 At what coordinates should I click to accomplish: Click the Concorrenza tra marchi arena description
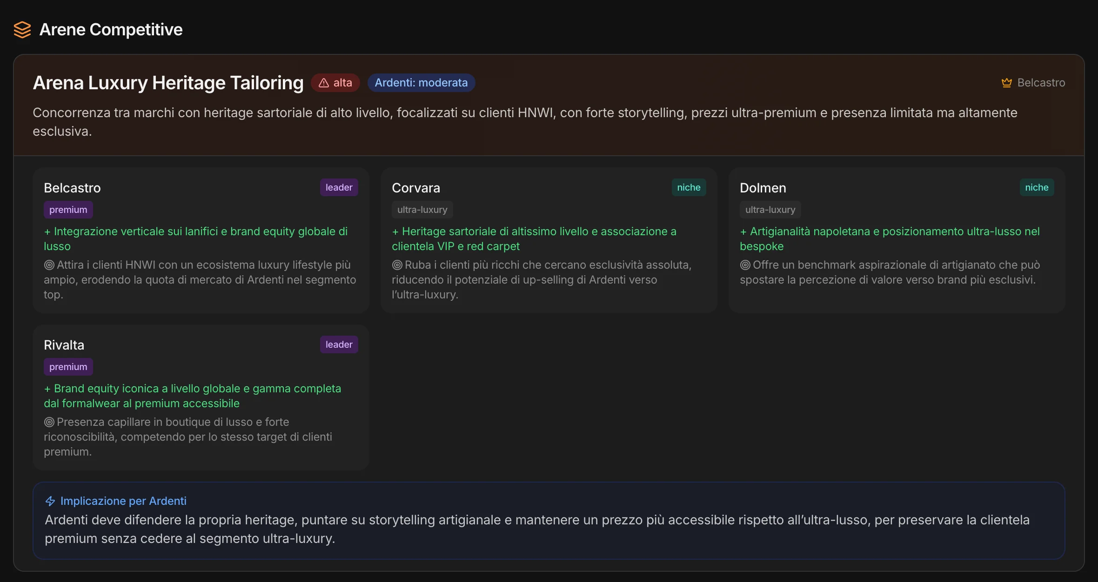(x=525, y=122)
